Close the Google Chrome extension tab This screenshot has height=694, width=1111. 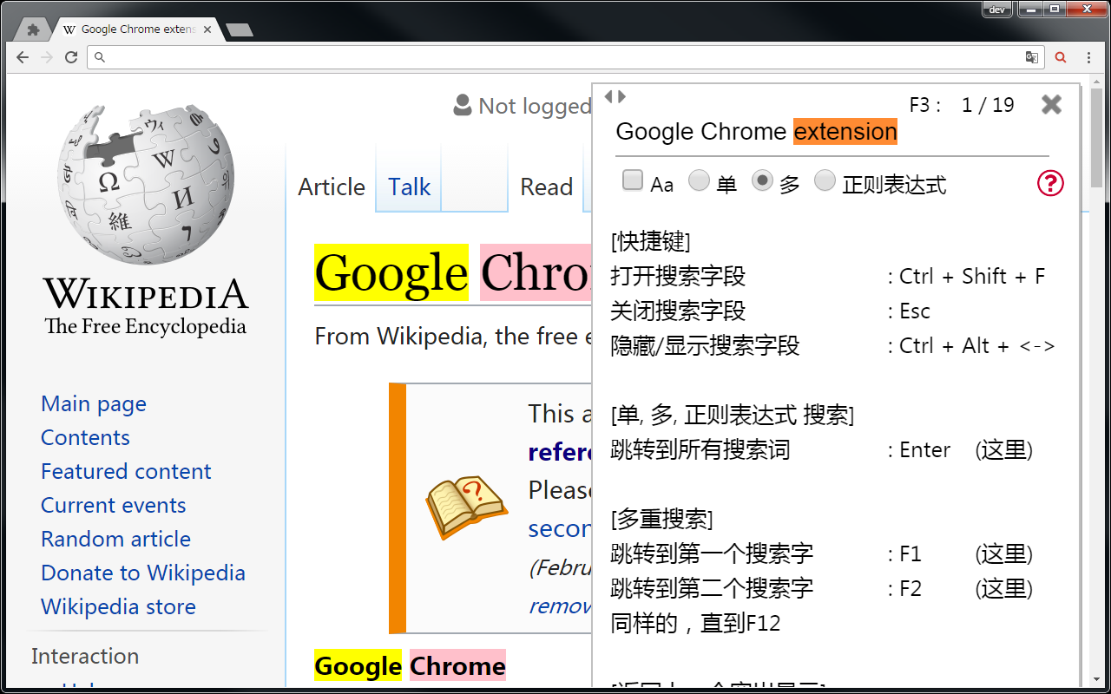click(207, 29)
